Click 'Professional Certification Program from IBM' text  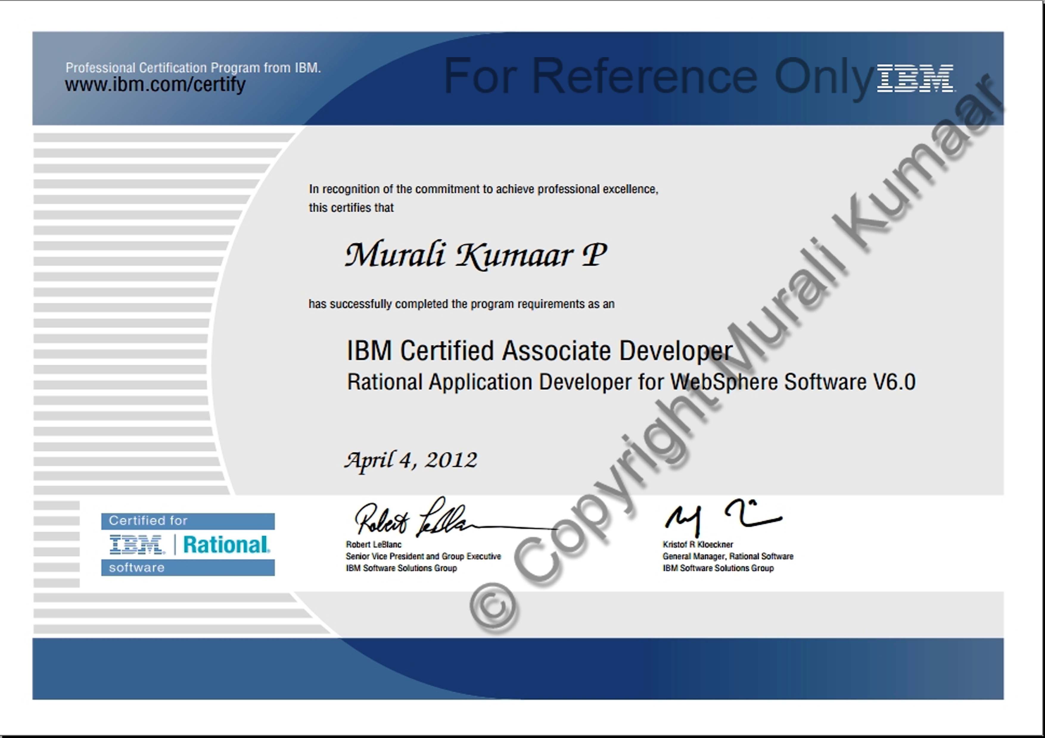(193, 68)
